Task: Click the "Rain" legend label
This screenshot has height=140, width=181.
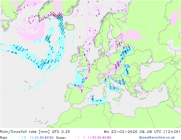Action: [4, 138]
